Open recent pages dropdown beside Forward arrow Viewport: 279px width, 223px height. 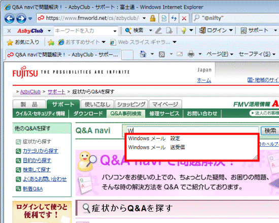point(30,18)
